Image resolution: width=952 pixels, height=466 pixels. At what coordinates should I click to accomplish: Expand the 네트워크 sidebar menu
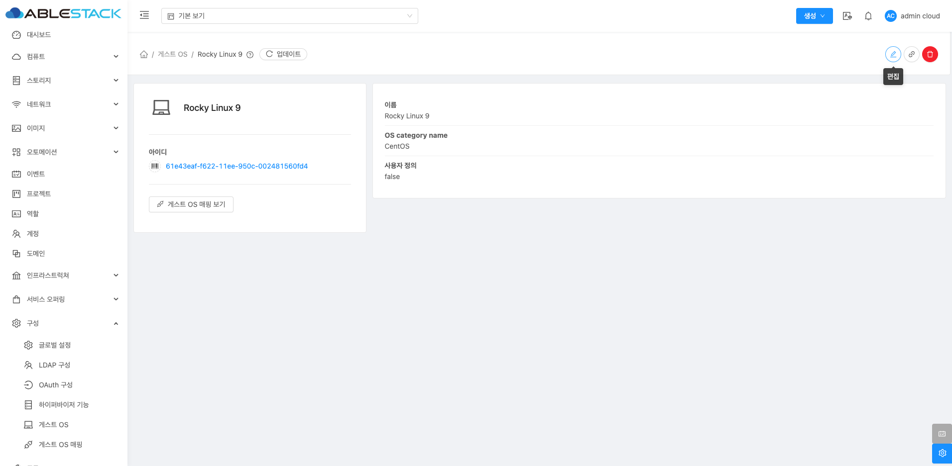(x=64, y=104)
